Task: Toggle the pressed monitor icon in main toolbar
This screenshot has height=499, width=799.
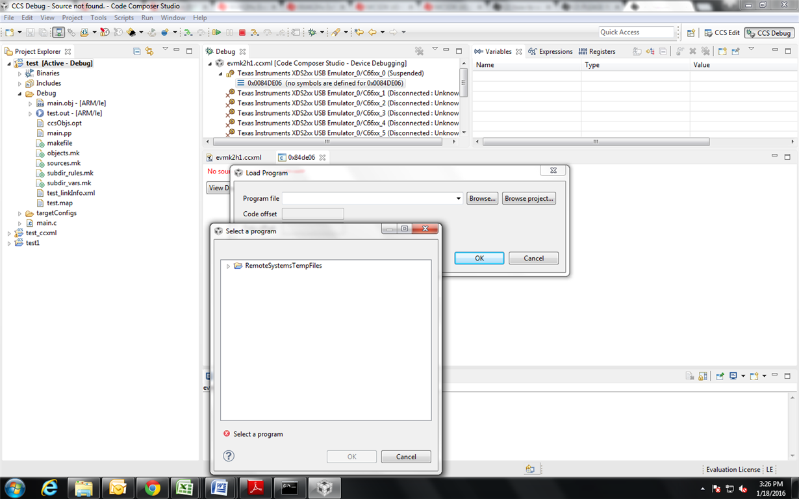Action: 58,32
